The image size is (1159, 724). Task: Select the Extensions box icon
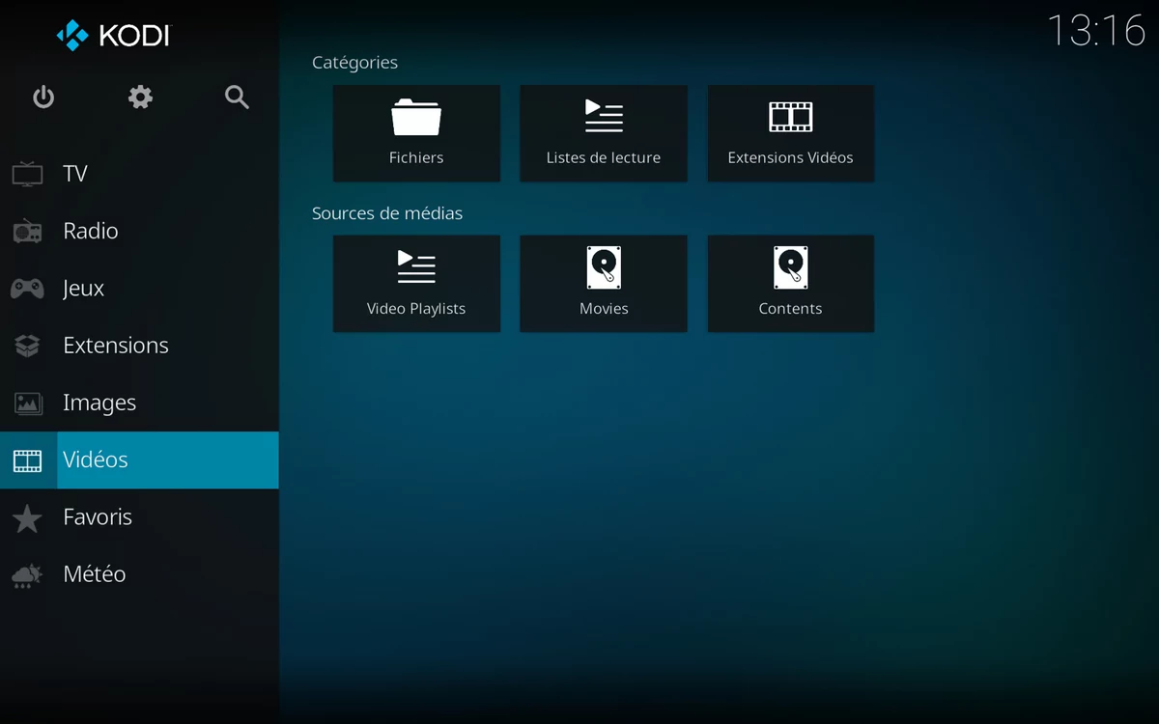(27, 346)
